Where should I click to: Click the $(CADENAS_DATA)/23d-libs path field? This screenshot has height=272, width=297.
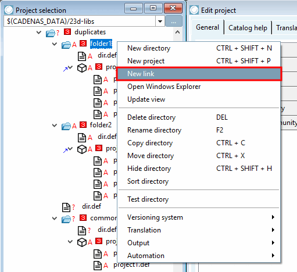[x=80, y=21]
